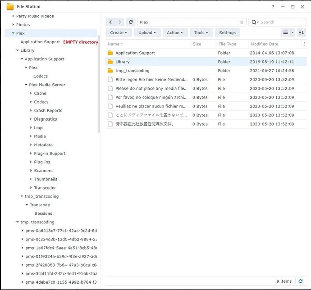The height and width of the screenshot is (290, 311).
Task: Collapse Plex folder in tree
Action: tap(13, 33)
